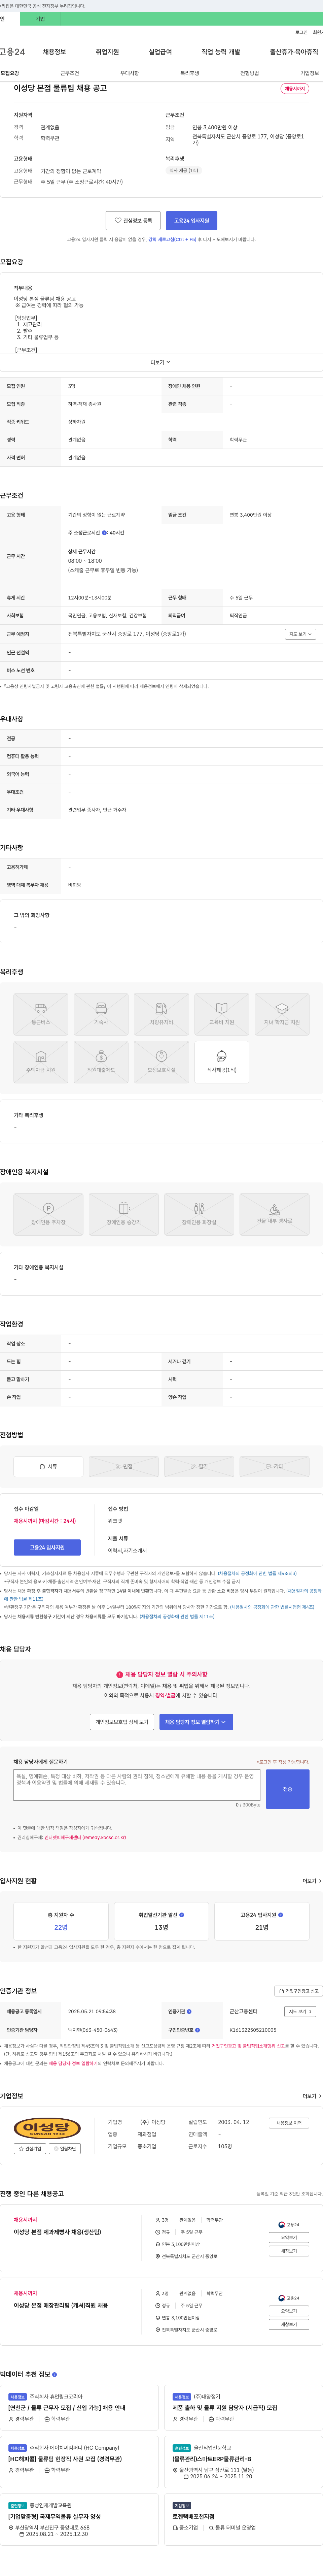The height and width of the screenshot is (2576, 323).
Task: Click 세창보기 for 매장관리팀 posting
Action: click(289, 2324)
